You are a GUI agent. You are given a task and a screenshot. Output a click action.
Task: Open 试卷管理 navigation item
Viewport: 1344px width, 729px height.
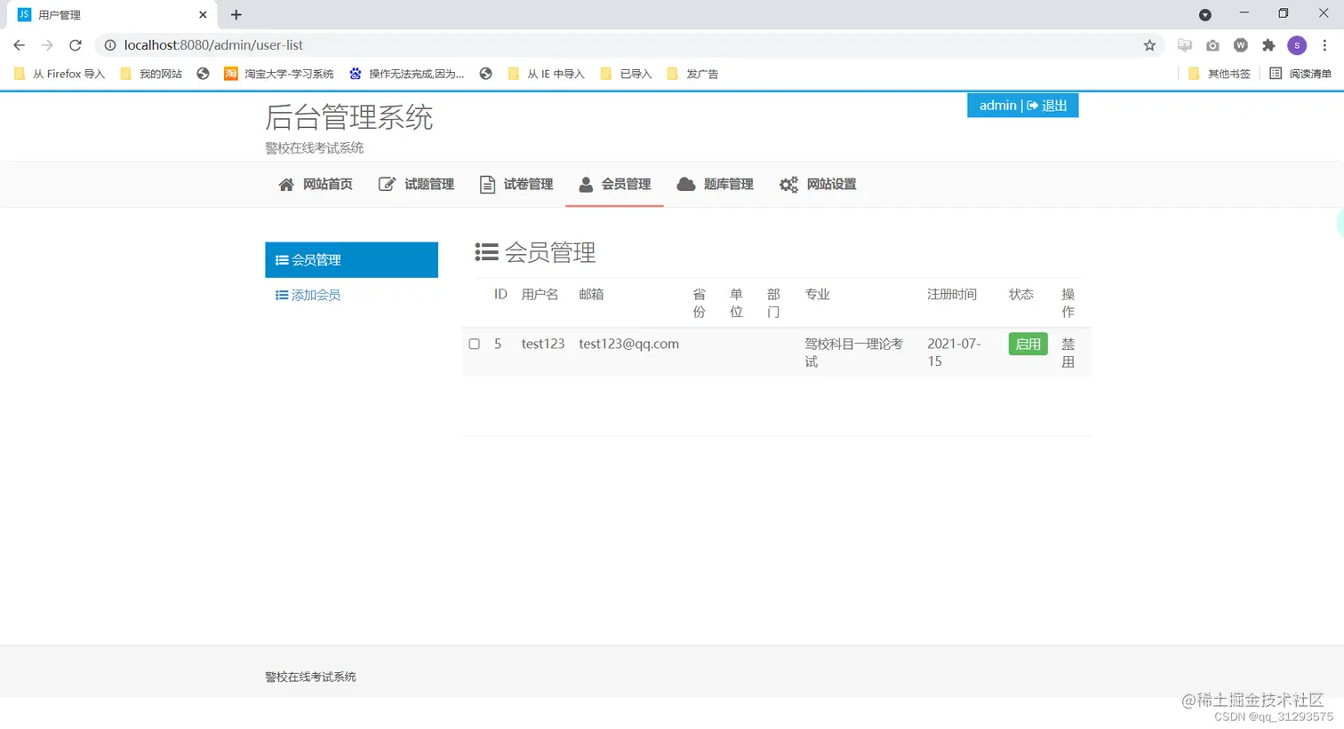tap(516, 185)
